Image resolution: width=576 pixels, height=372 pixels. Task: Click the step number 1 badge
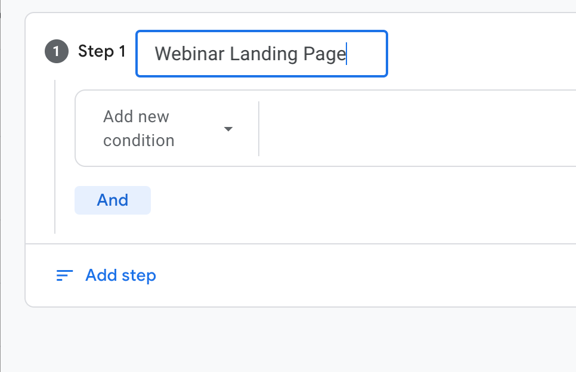57,51
